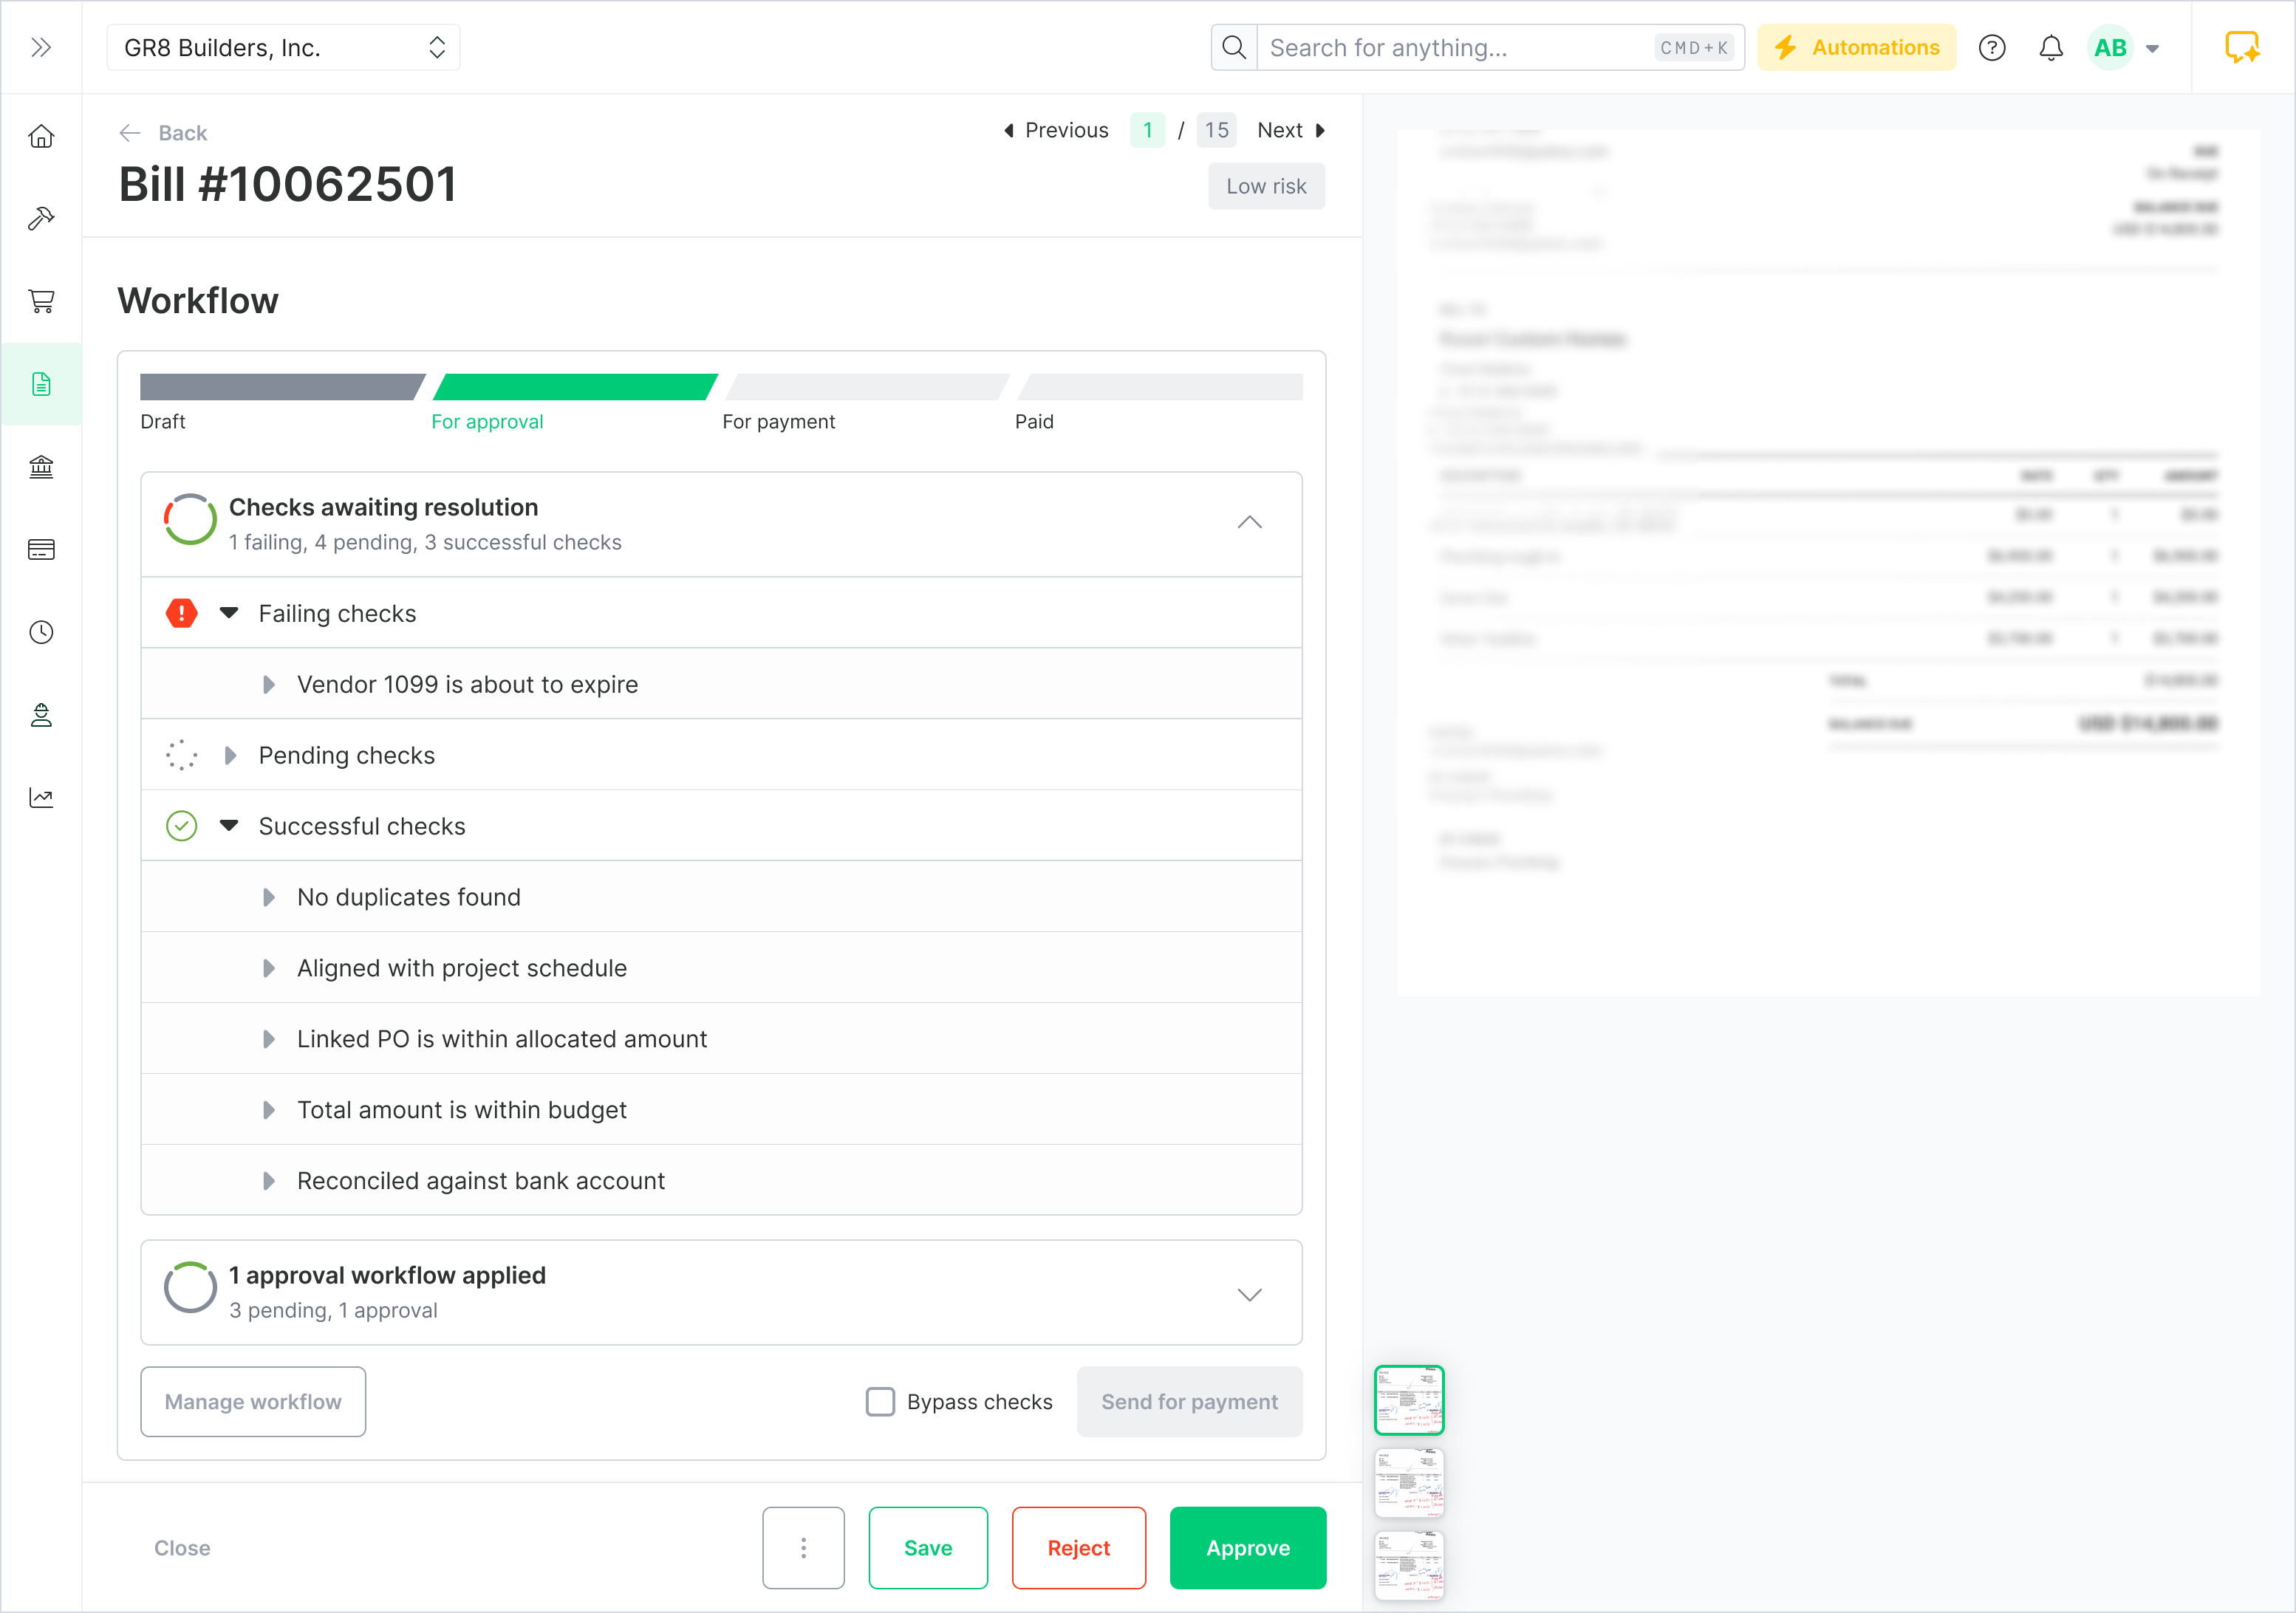The width and height of the screenshot is (2296, 1613).
Task: Click the Approve button
Action: coord(1247,1548)
